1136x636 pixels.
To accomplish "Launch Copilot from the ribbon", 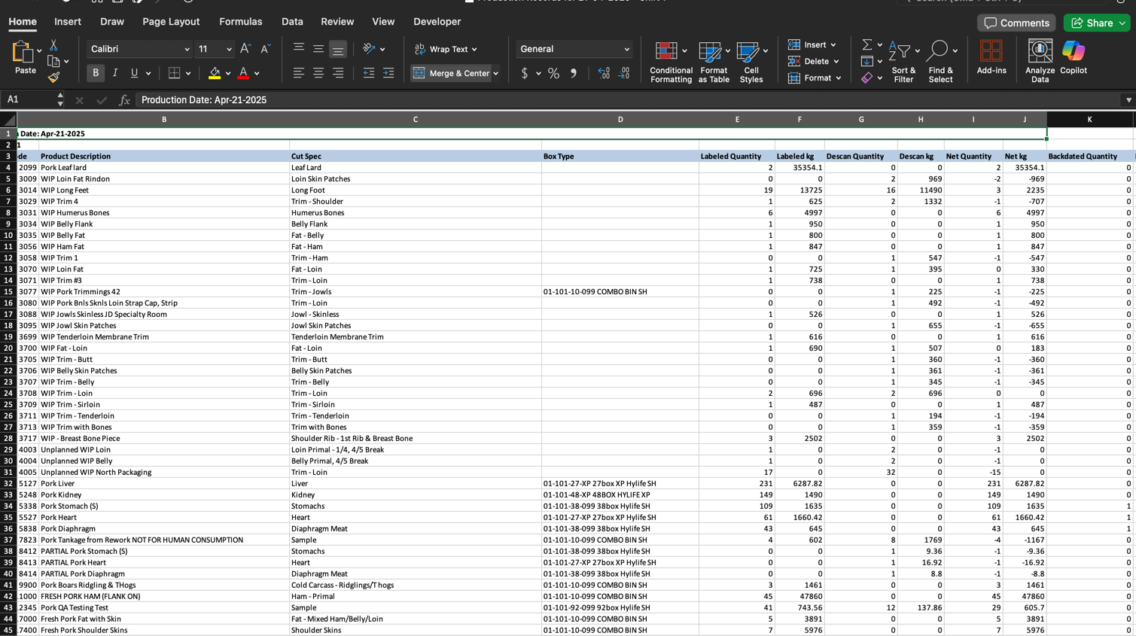I will (x=1073, y=58).
